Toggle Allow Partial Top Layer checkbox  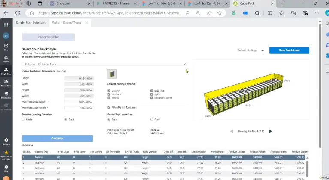pyautogui.click(x=109, y=108)
